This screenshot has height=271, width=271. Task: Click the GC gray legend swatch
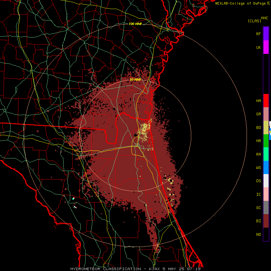click(266, 207)
